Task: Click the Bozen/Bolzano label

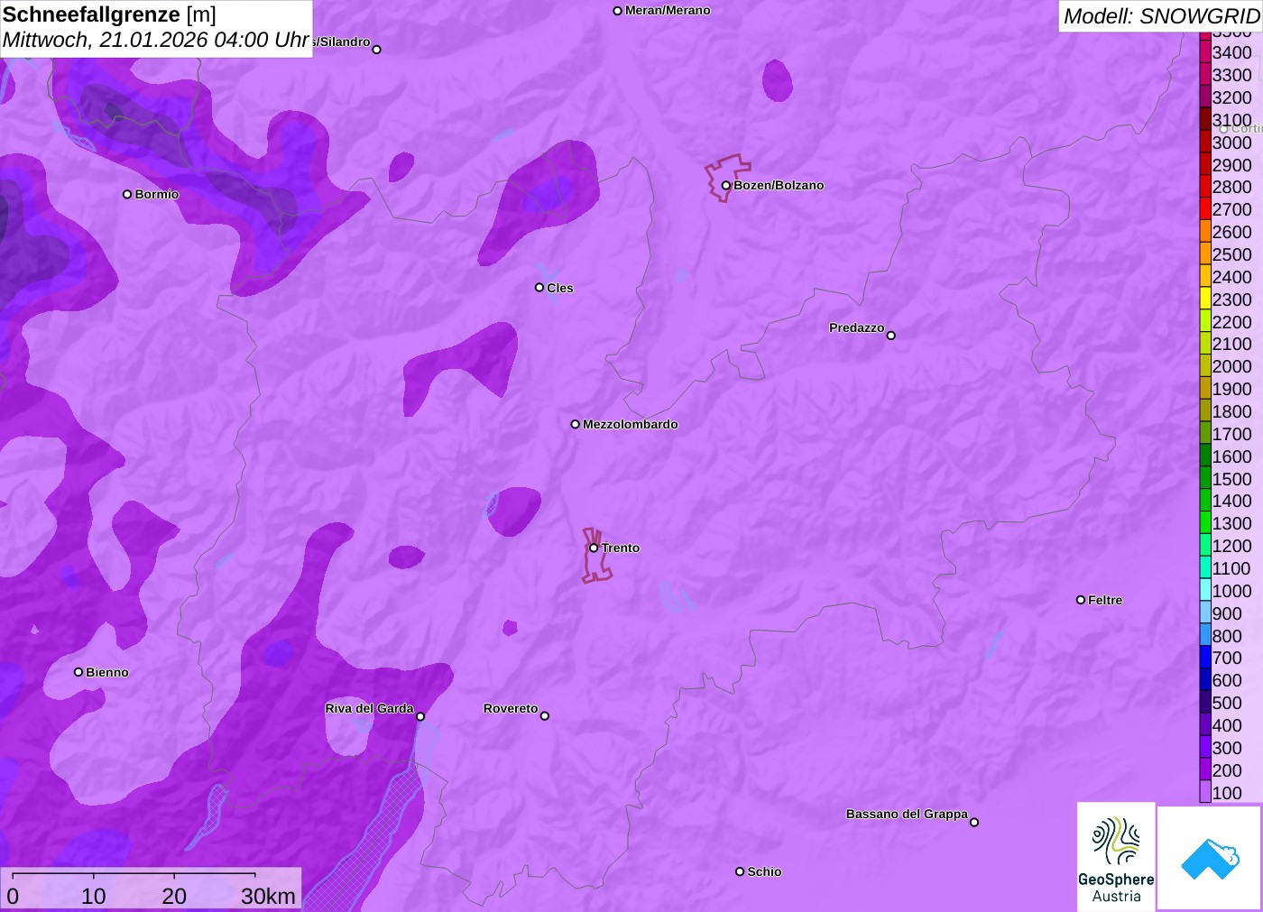Action: (779, 185)
